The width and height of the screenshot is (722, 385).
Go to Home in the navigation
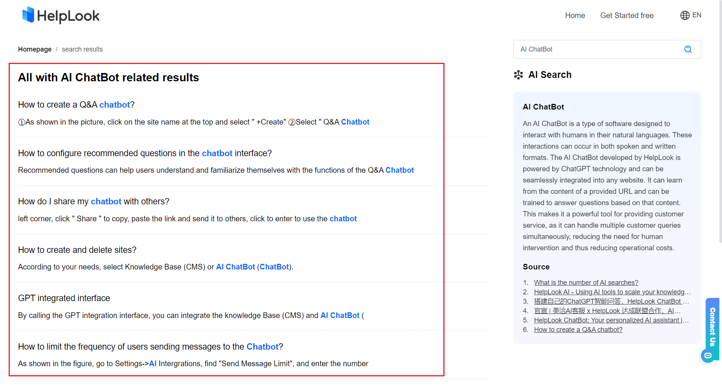[575, 15]
